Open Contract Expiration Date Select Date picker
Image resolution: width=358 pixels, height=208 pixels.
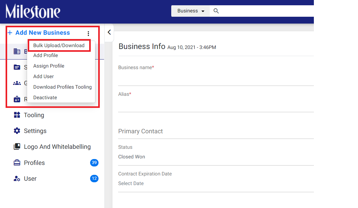pos(216,184)
